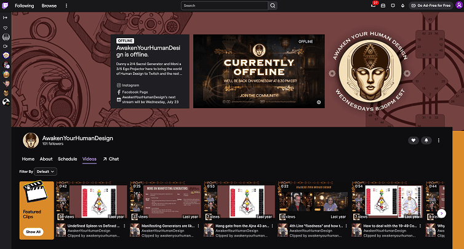Open options for Hang gate clip

pyautogui.click(x=273, y=226)
